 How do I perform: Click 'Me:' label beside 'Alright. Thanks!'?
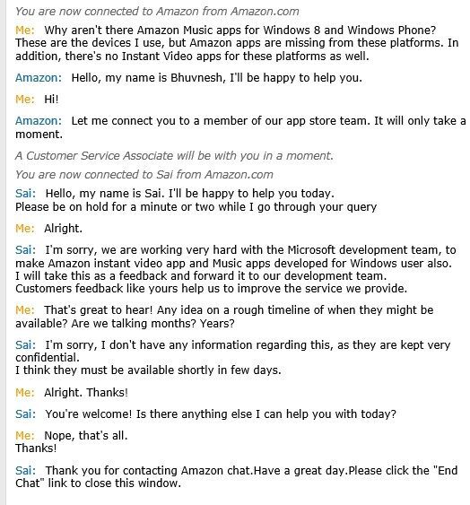(25, 393)
